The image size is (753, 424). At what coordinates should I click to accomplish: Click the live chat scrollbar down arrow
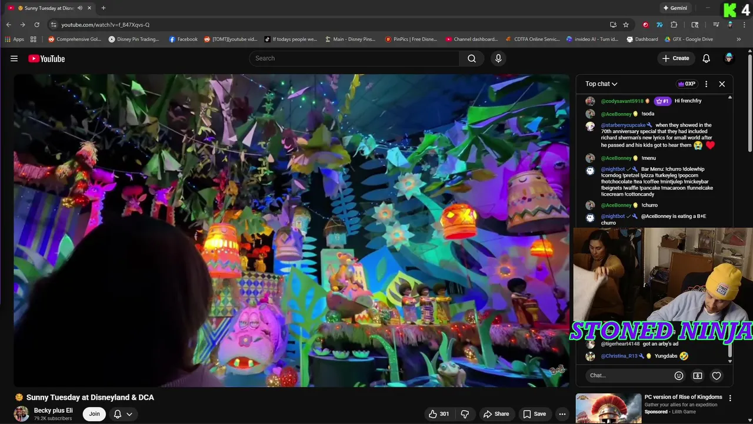coord(730,362)
